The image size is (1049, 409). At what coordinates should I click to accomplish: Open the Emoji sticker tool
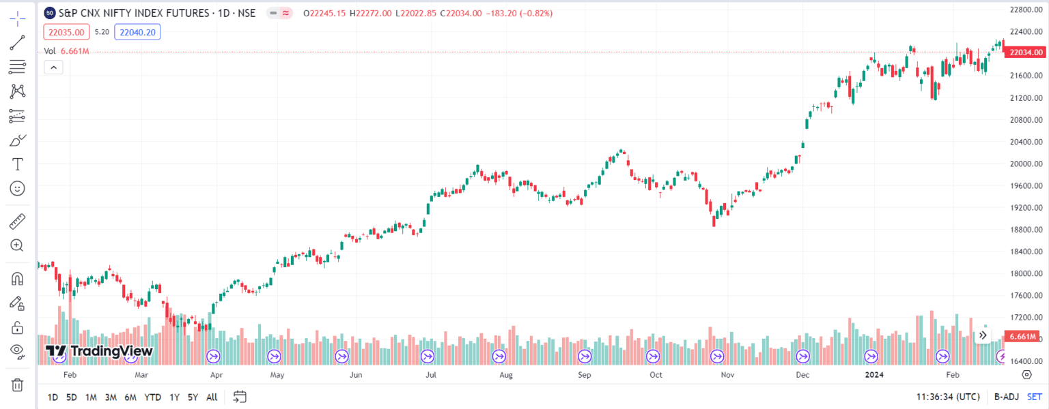[x=18, y=187]
